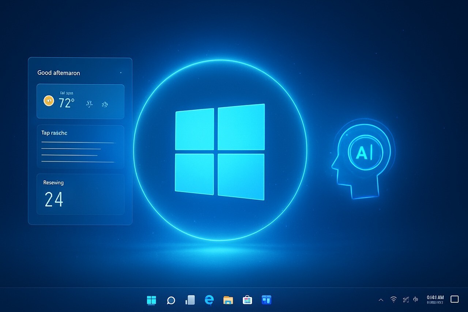Launch Microsoft Edge from the taskbar
468x312 pixels.
[x=209, y=300]
